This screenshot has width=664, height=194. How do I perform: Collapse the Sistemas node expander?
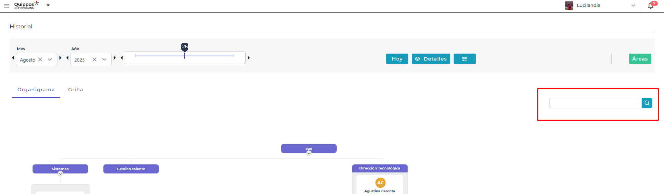[60, 174]
